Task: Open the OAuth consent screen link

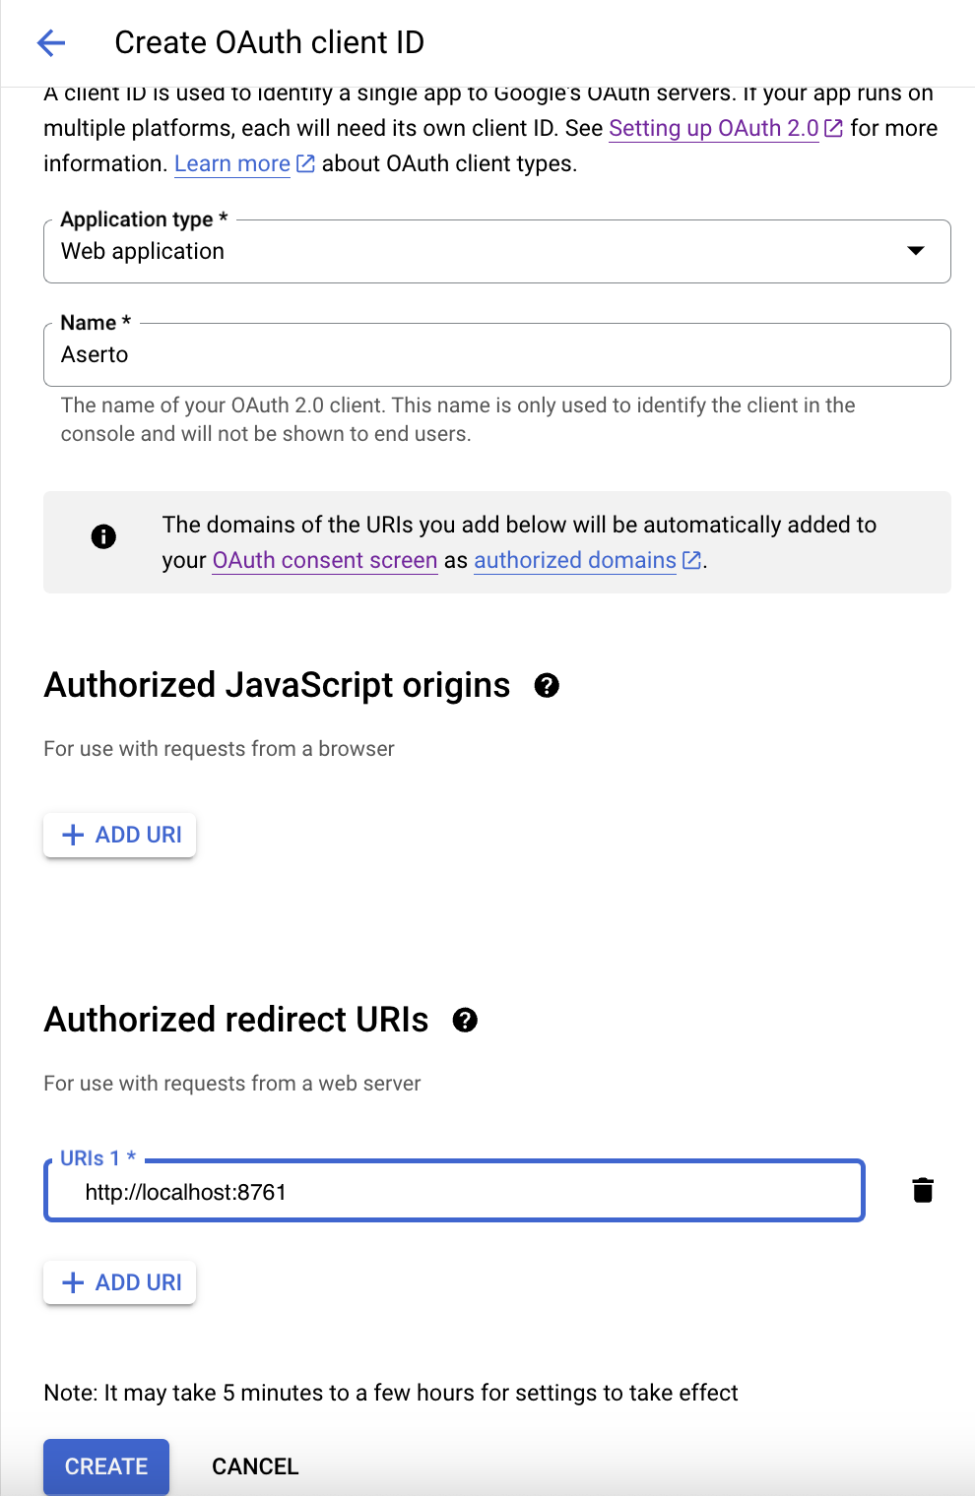Action: [x=325, y=560]
